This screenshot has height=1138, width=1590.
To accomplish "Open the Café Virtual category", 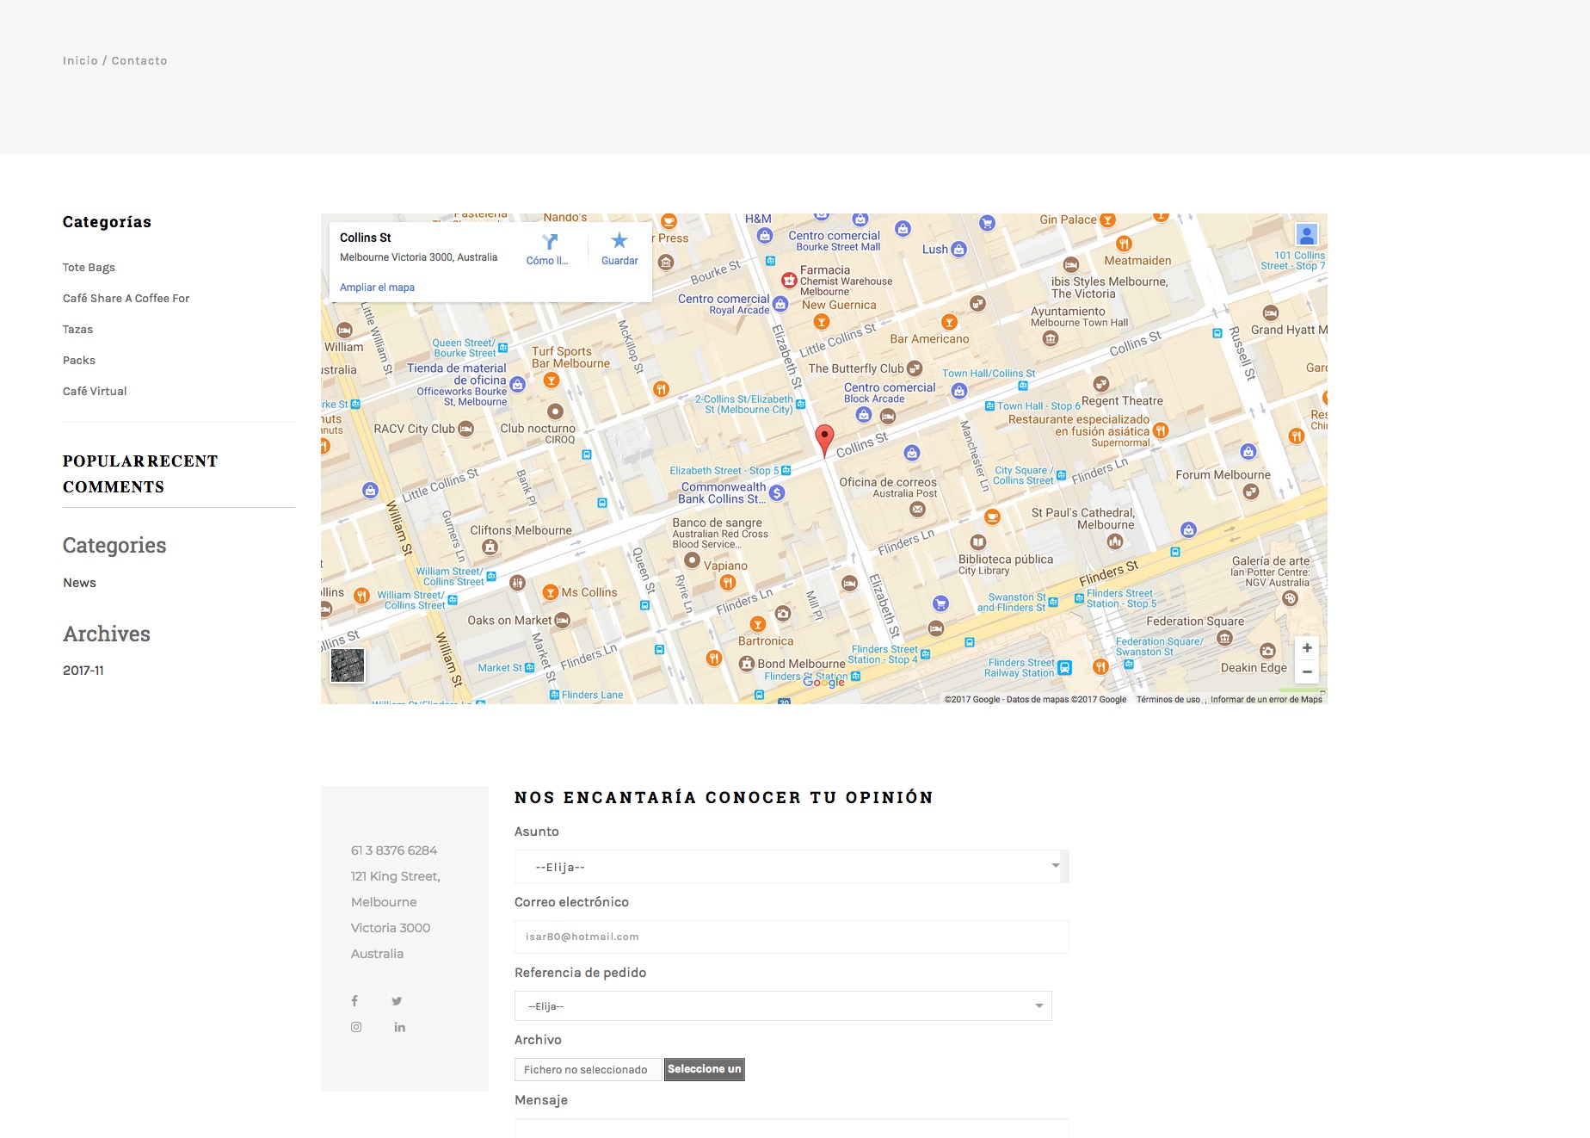I will pyautogui.click(x=95, y=392).
